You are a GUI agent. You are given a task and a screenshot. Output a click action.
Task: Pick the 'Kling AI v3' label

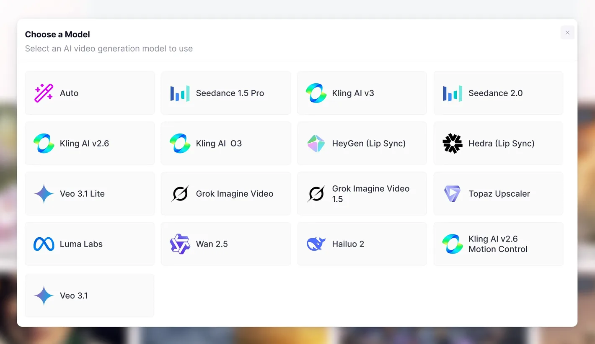353,93
